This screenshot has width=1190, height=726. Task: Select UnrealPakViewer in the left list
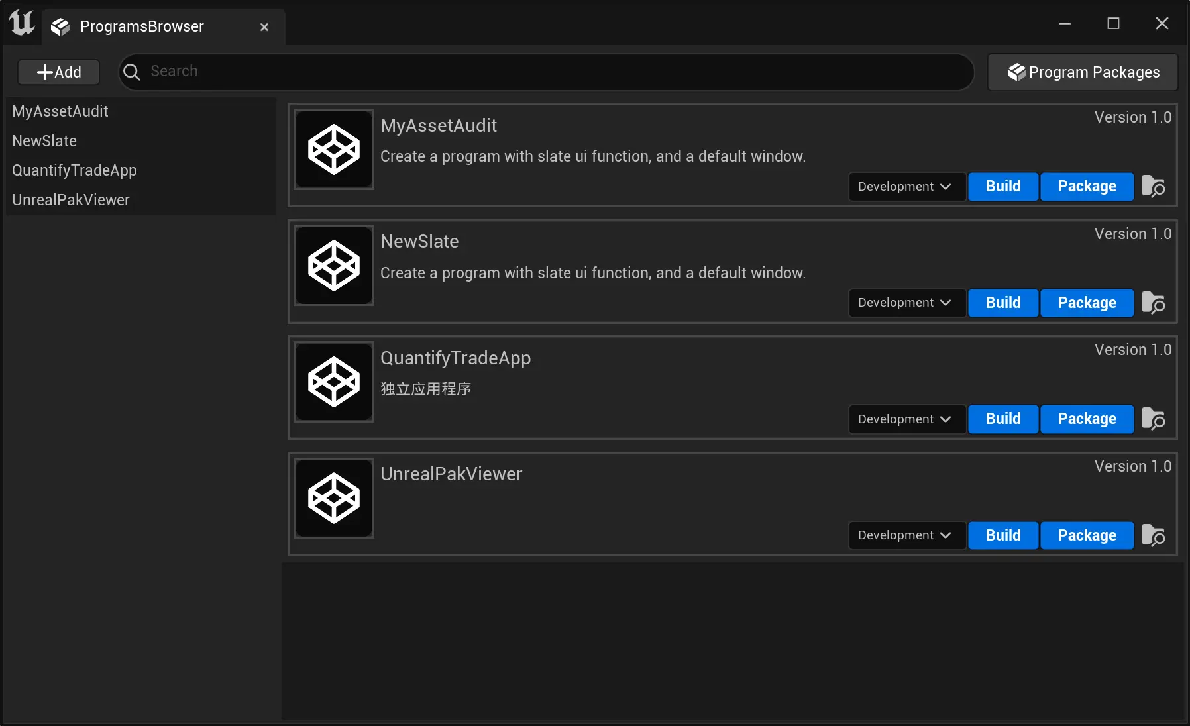coord(71,200)
